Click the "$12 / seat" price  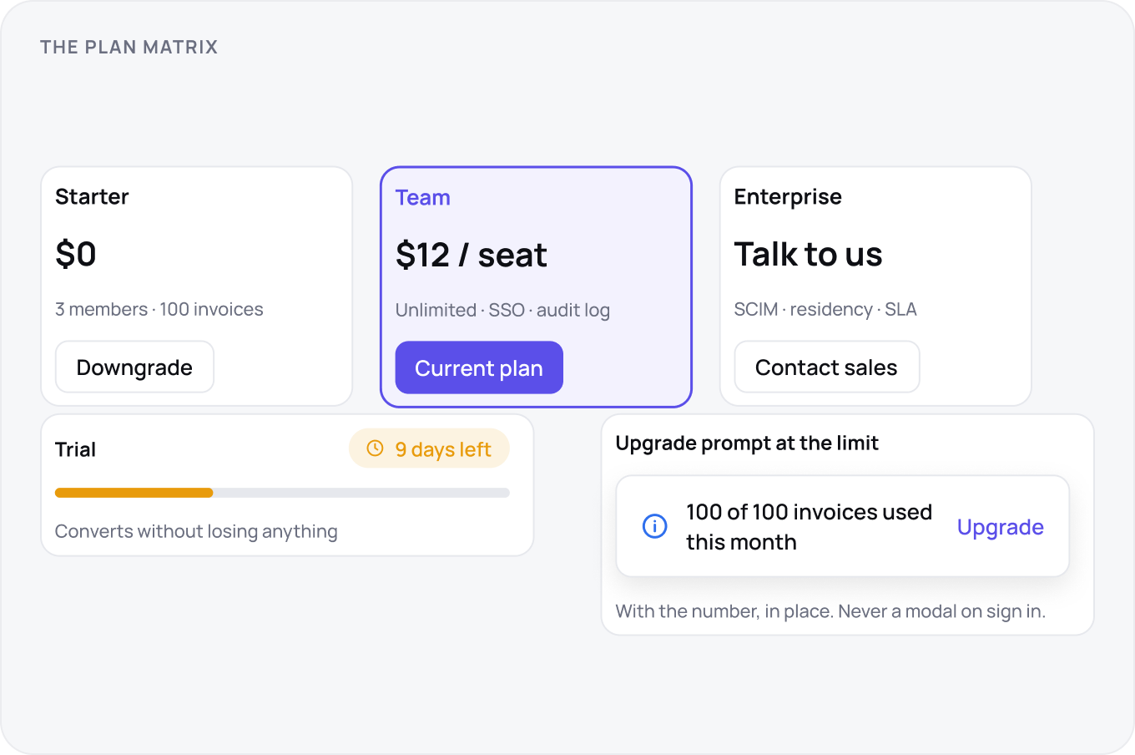pyautogui.click(x=472, y=255)
